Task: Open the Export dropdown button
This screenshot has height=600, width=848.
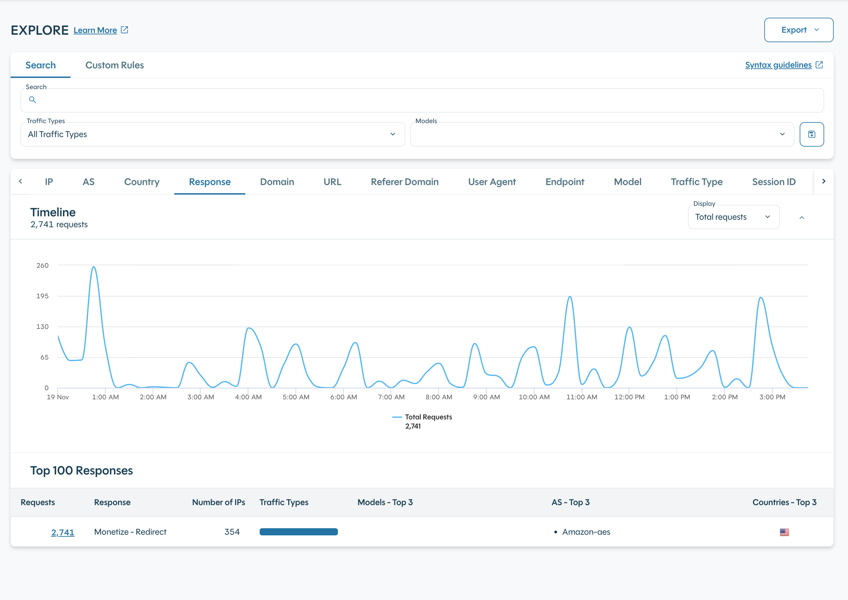Action: 798,30
